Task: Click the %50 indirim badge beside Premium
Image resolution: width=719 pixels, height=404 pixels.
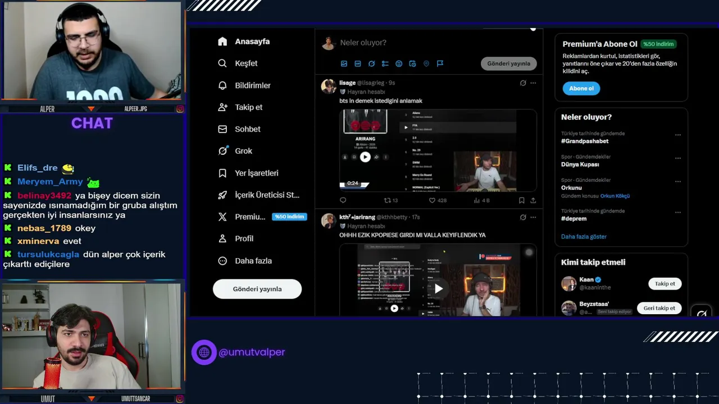Action: [x=289, y=217]
